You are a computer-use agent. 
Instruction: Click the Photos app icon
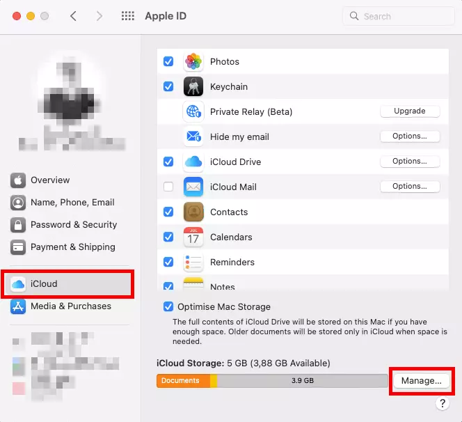point(193,62)
